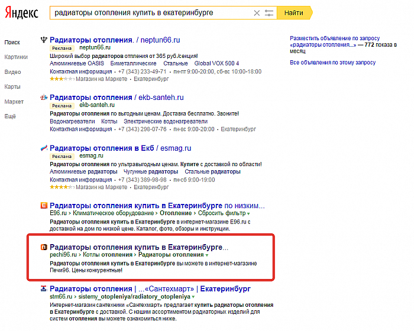This screenshot has height=331, width=414.
Task: Open 'Радиаторы отопления в Екб / esmag.ru'
Action: (x=121, y=148)
